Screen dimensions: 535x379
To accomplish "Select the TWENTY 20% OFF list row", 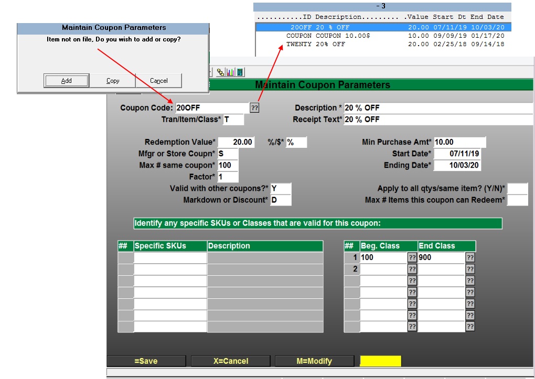I will 383,44.
